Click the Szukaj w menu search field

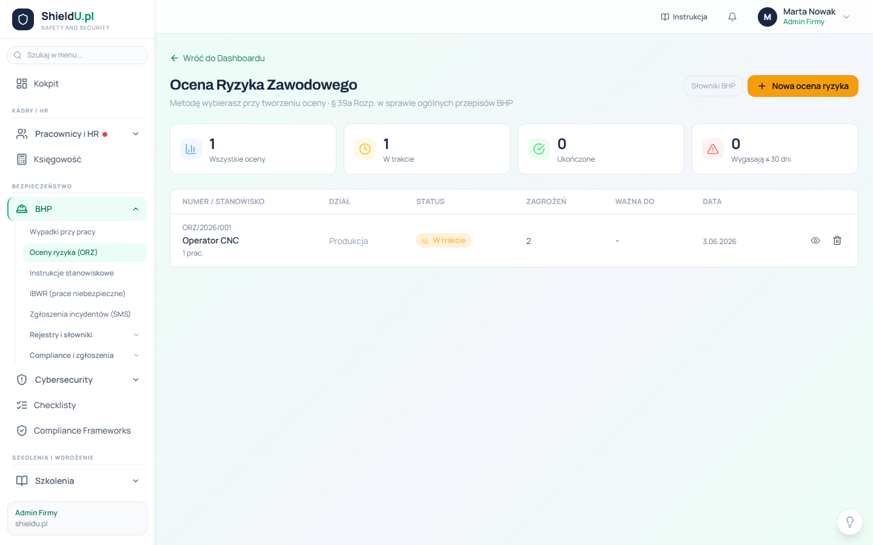77,55
